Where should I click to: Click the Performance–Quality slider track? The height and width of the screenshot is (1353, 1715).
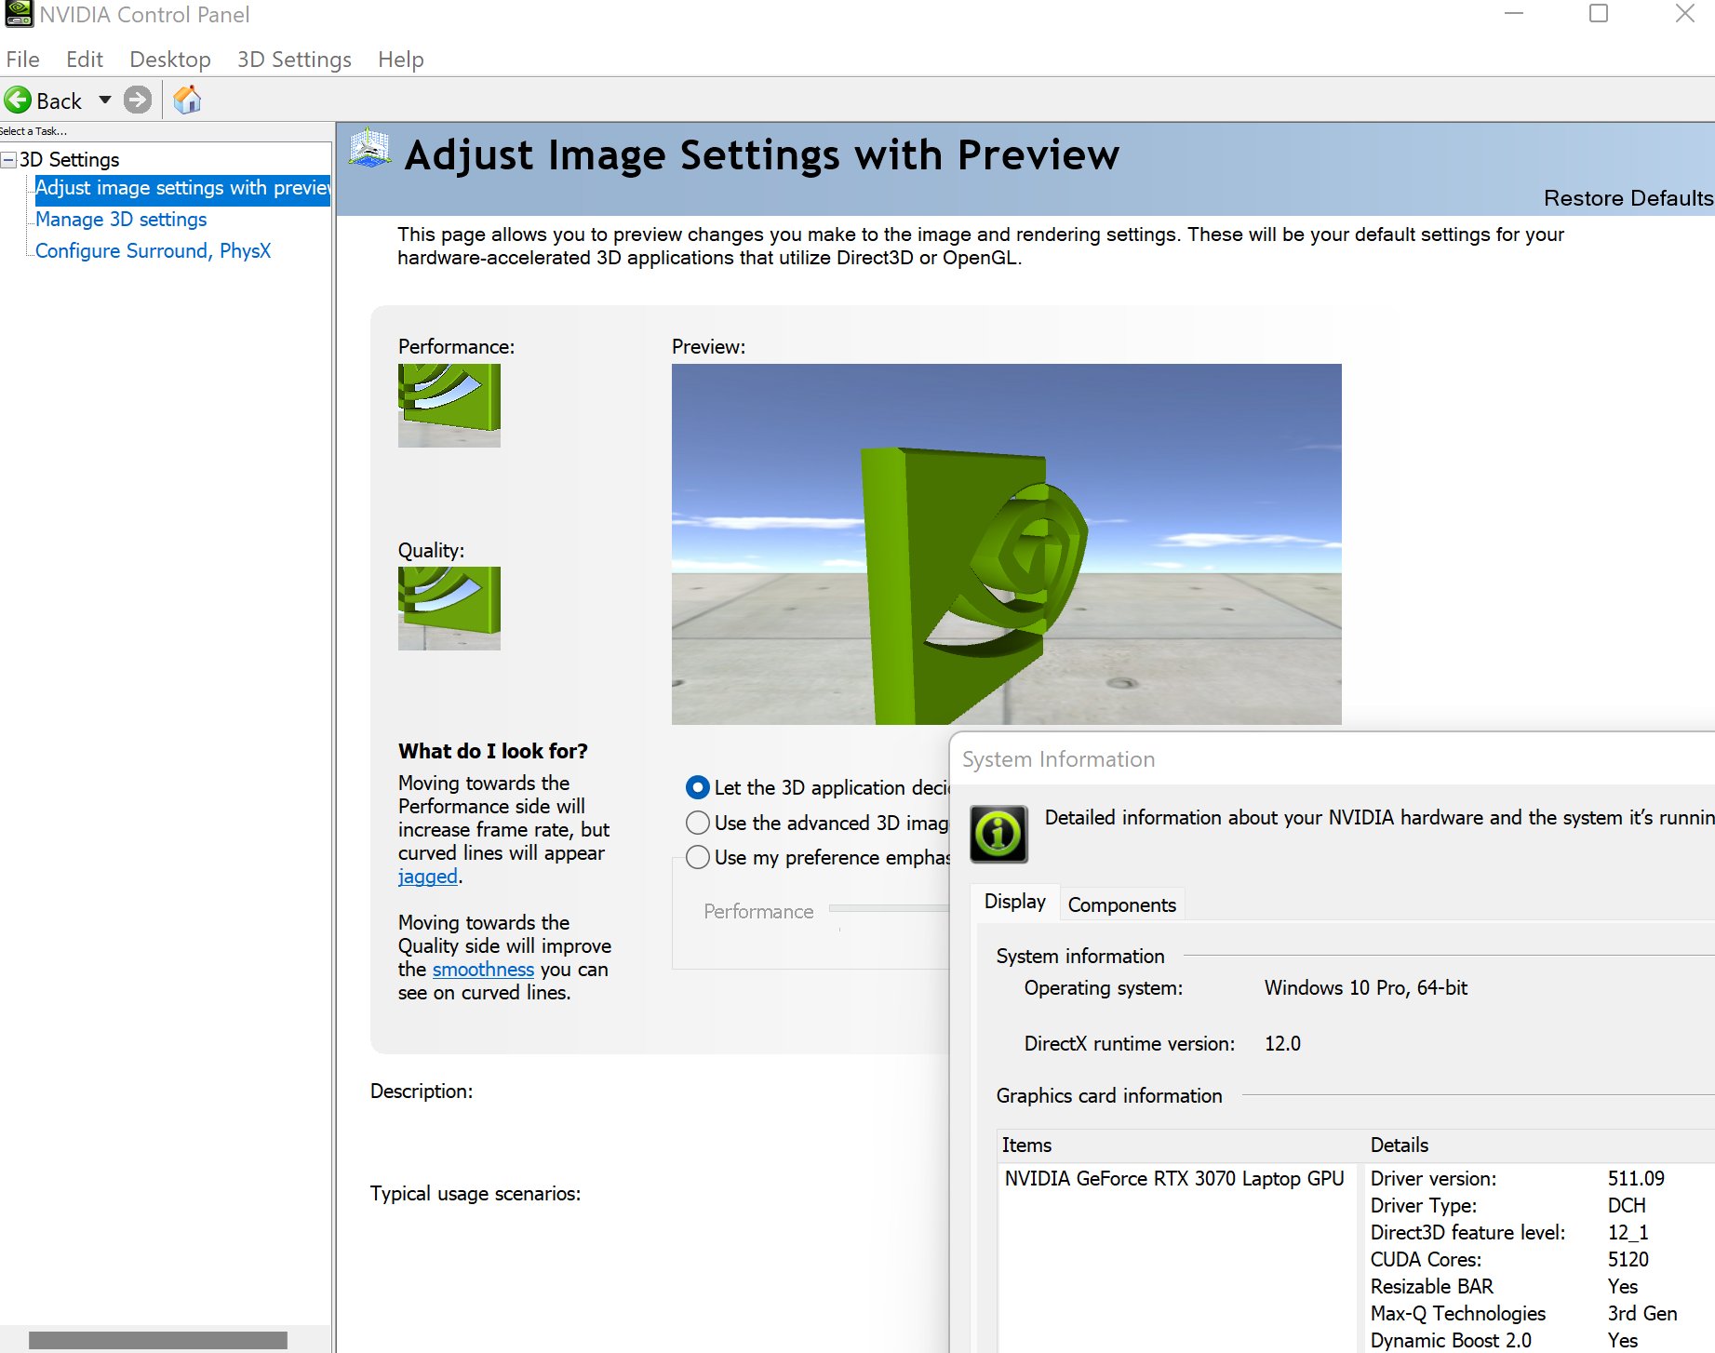click(x=889, y=908)
